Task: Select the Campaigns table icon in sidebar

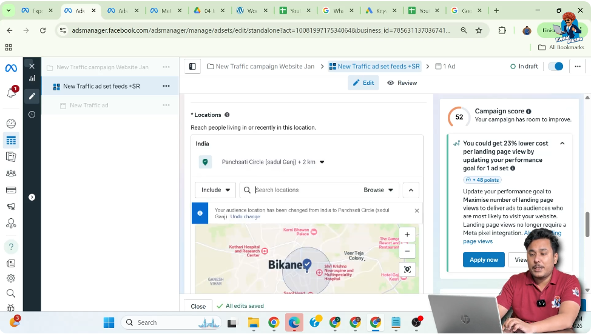Action: coord(11,141)
